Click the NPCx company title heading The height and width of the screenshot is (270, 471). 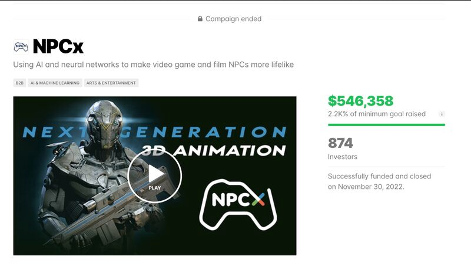click(x=58, y=47)
